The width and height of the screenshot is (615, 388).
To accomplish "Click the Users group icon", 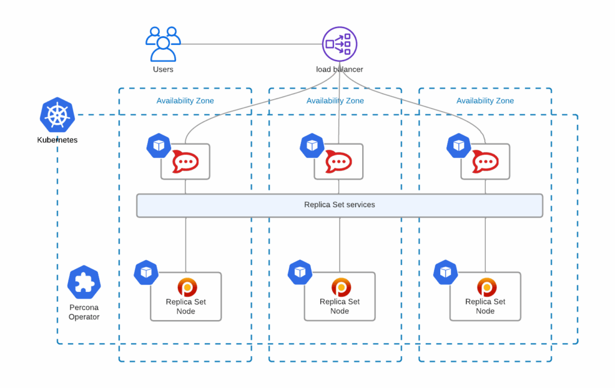I will [163, 44].
